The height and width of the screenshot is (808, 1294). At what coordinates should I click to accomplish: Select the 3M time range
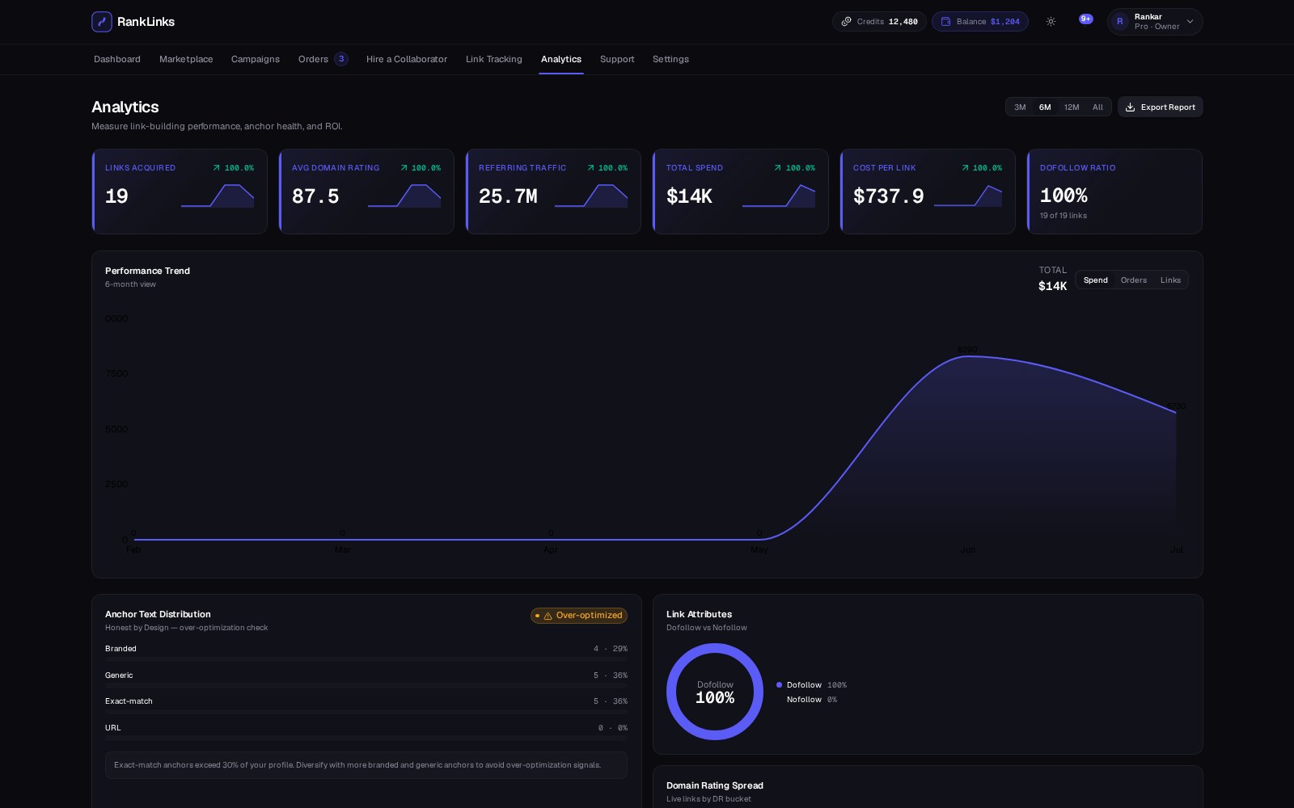pos(1020,107)
